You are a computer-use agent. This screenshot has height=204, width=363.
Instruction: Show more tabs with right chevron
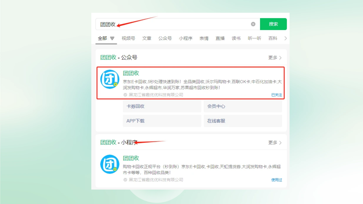click(x=286, y=38)
